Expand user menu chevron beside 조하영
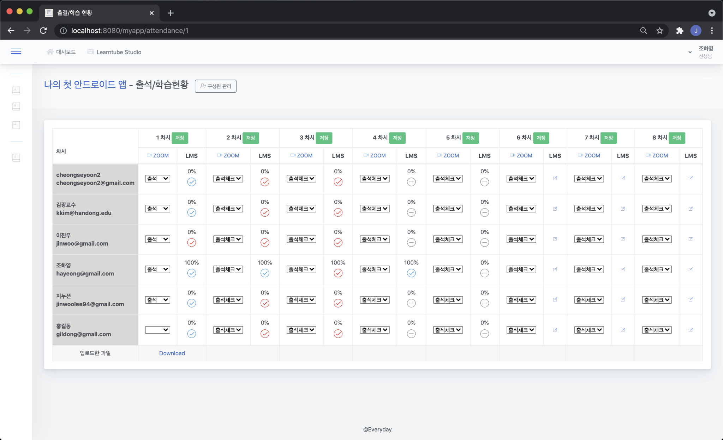Screen dimensions: 723x440 [690, 52]
